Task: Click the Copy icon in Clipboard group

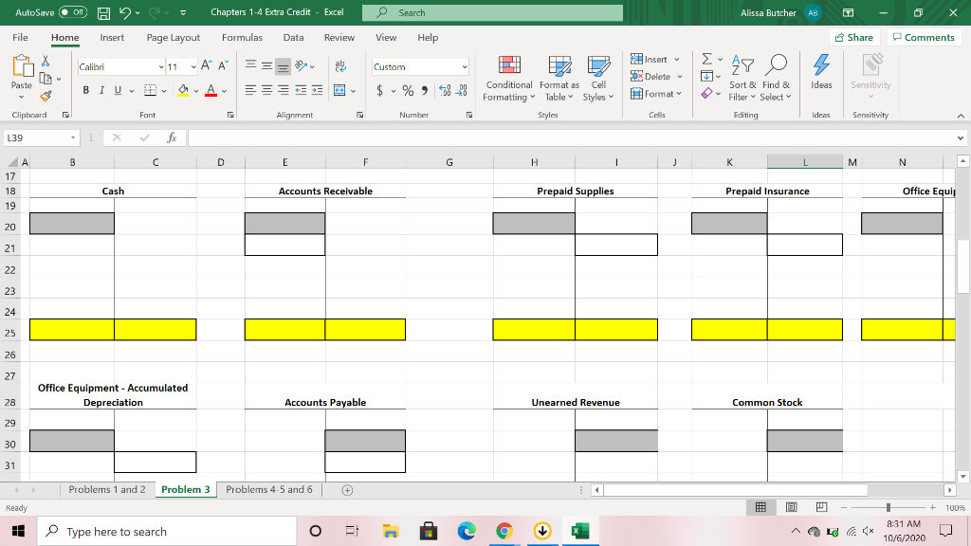Action: (x=46, y=79)
